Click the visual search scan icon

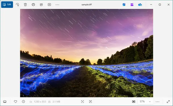click(83, 101)
